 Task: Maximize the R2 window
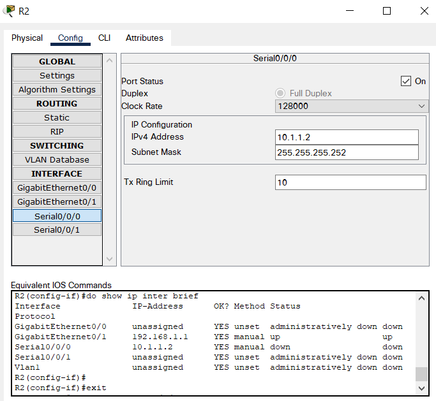tap(387, 11)
